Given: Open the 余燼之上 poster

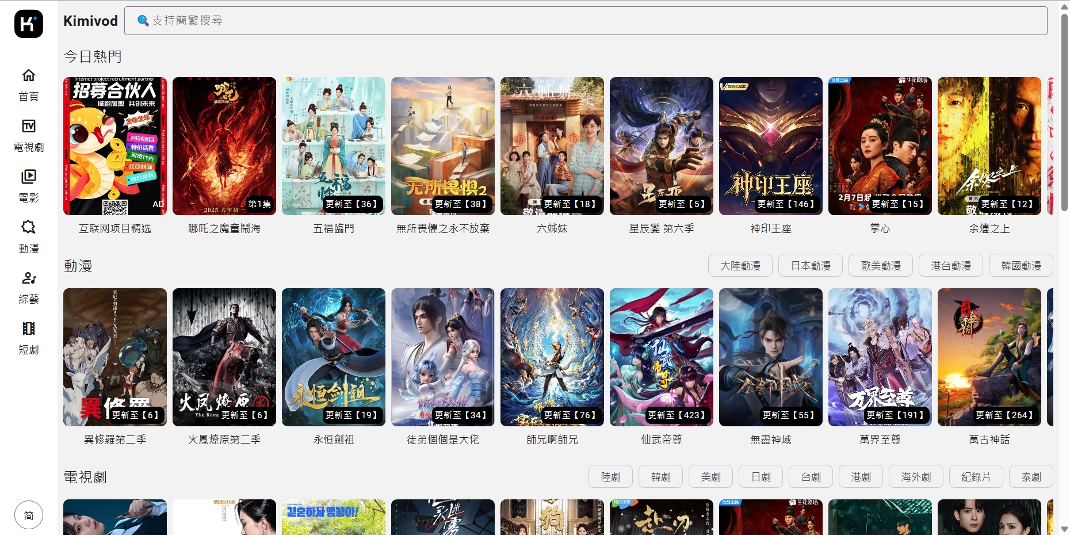Looking at the screenshot, I should 989,146.
